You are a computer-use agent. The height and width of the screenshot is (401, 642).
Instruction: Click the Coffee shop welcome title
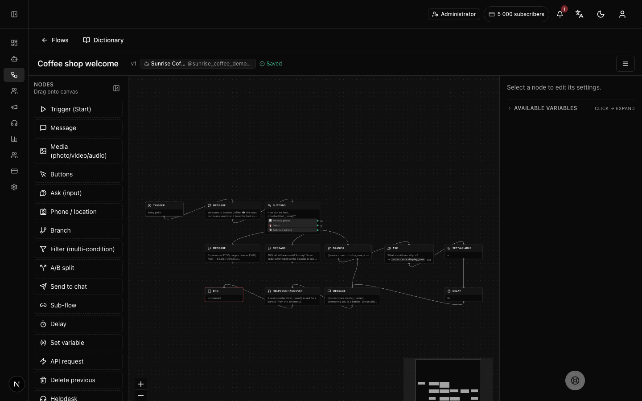click(78, 64)
